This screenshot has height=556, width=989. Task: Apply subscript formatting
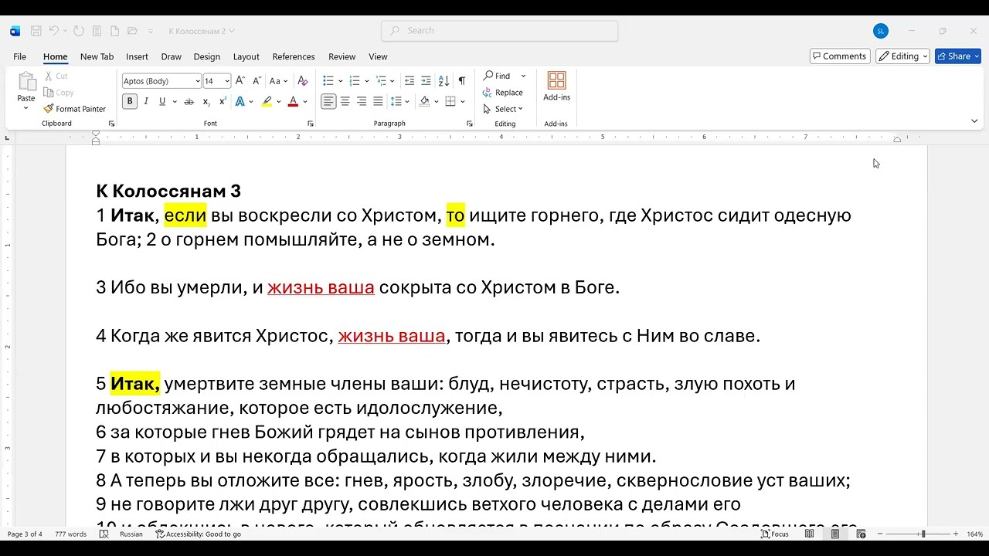tap(206, 101)
